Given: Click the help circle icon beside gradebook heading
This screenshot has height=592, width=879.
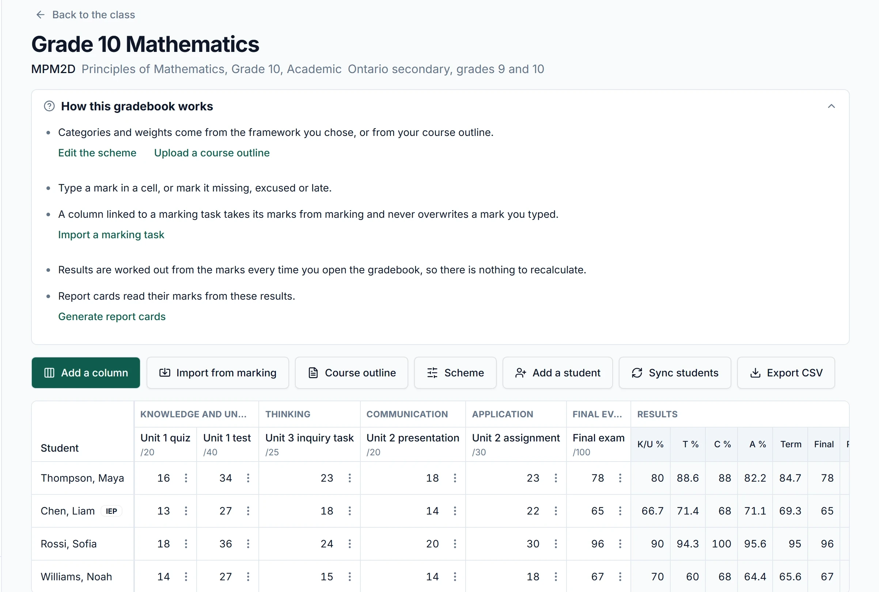Looking at the screenshot, I should pos(49,106).
